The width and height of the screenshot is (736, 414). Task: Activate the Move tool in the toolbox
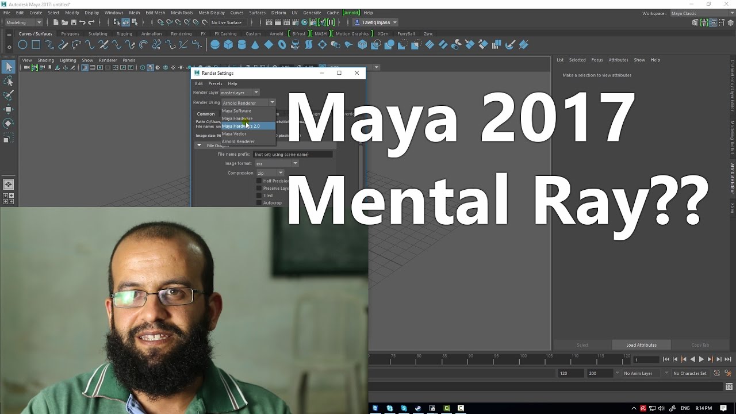tap(8, 109)
